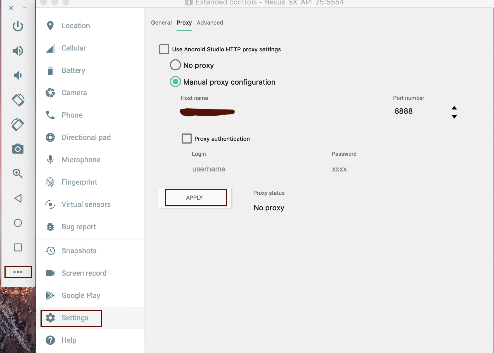Select the No proxy radio button

(x=175, y=65)
